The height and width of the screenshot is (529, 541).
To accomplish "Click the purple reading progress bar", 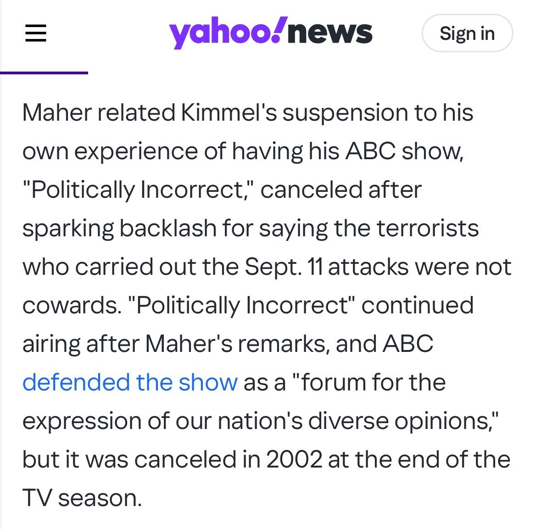I will [x=44, y=73].
